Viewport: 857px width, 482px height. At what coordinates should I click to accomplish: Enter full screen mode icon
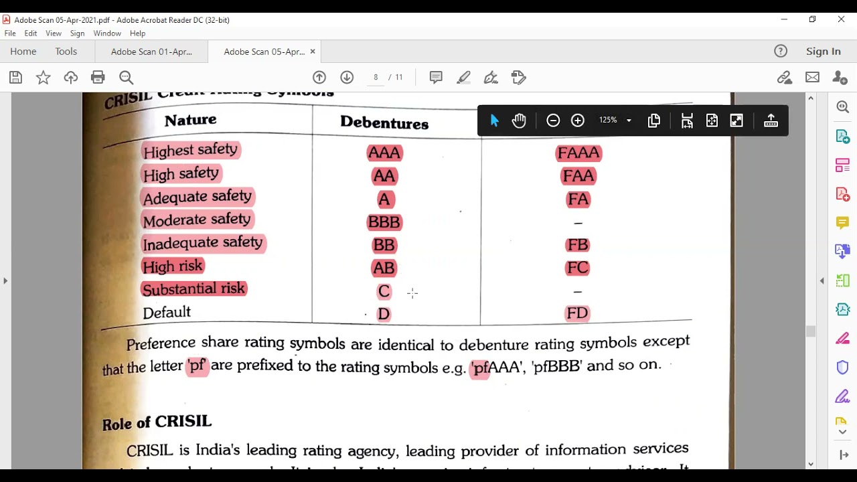736,120
